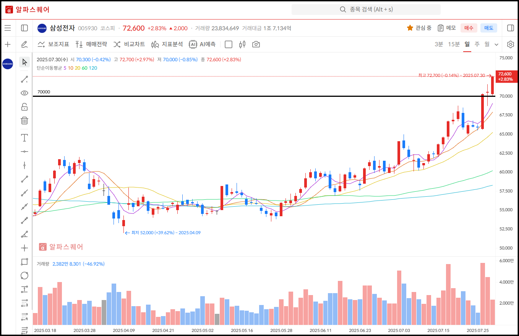This screenshot has width=519, height=336.
Task: Toggle the right sidebar panel icon
Action: [510, 28]
